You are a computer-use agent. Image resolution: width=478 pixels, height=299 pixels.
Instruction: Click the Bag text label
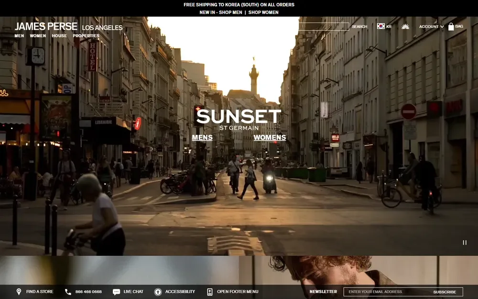point(459,26)
